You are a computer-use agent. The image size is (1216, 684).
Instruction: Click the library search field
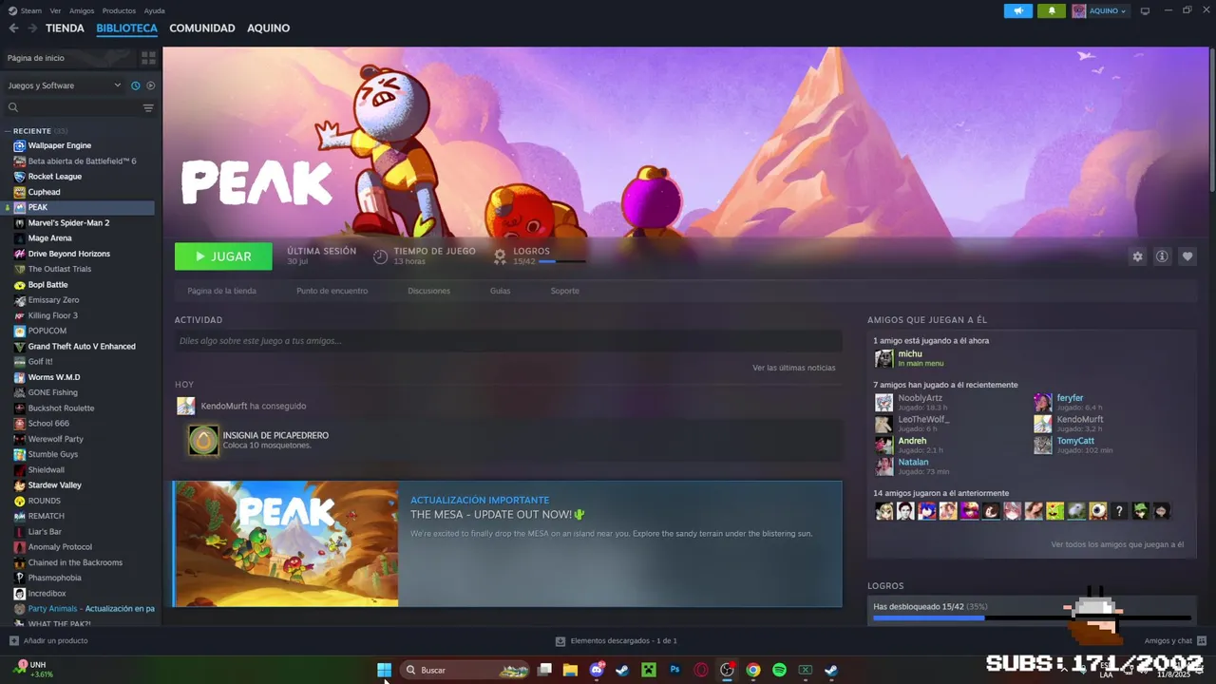click(74, 107)
